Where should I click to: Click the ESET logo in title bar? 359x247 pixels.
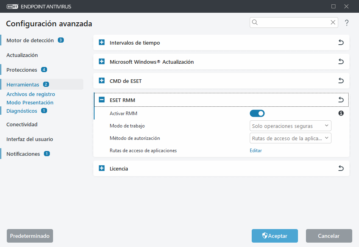(12, 6)
